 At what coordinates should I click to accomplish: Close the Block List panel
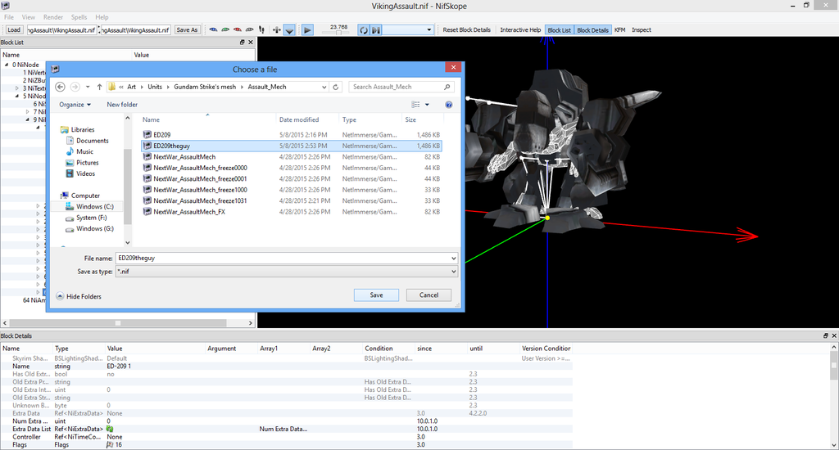tap(251, 43)
